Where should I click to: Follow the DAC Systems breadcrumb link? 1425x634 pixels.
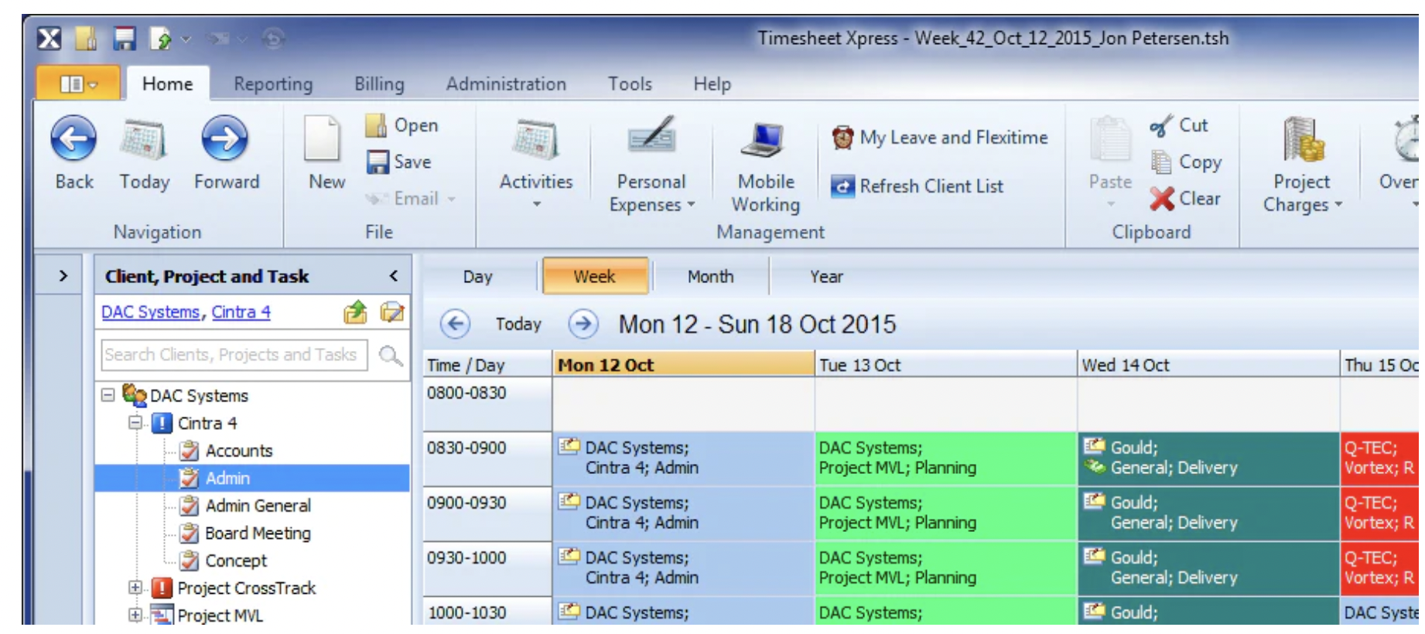[151, 312]
